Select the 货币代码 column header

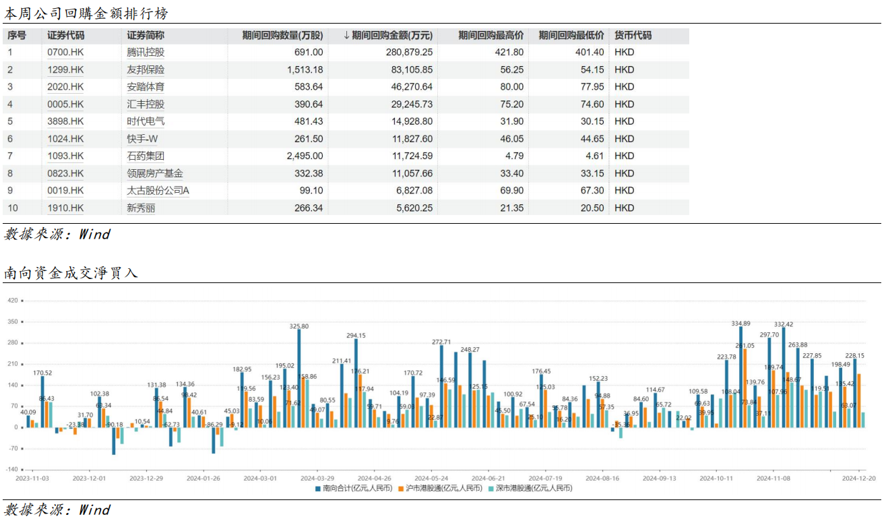pos(633,36)
